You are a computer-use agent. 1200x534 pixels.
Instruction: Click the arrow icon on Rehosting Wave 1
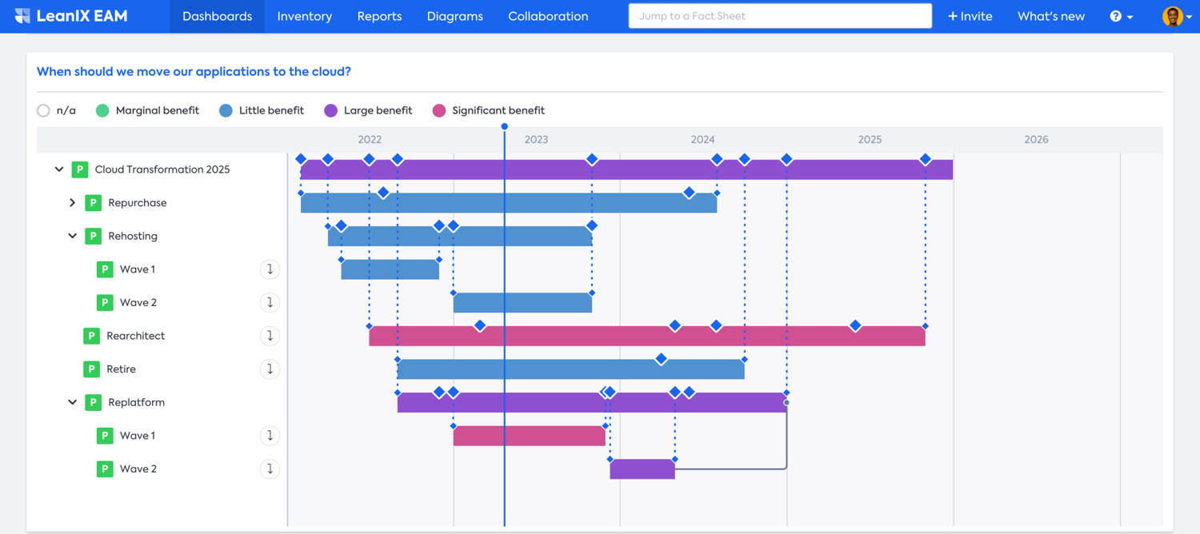270,269
